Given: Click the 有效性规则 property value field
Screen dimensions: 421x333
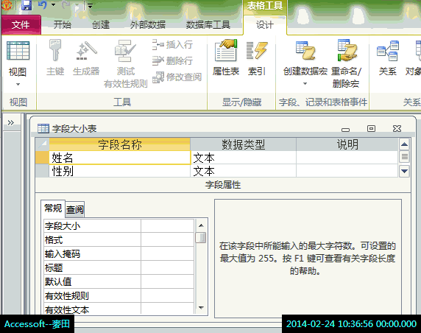Looking at the screenshot, I should pos(167,295).
